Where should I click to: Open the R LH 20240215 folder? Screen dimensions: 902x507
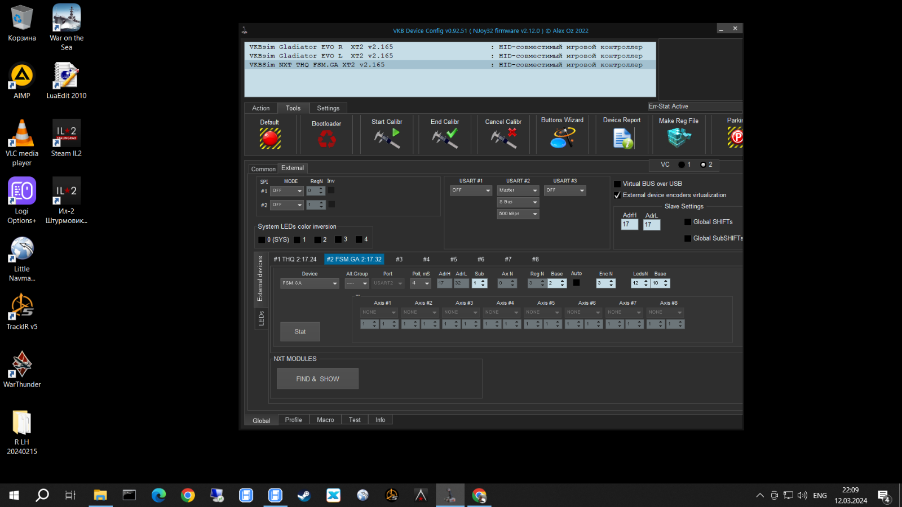(22, 432)
